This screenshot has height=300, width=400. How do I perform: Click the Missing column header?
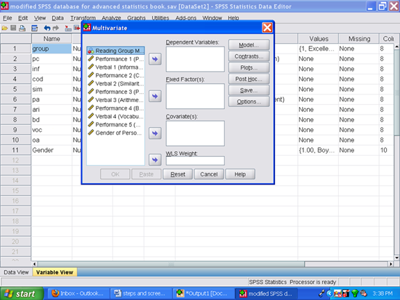[x=359, y=39]
